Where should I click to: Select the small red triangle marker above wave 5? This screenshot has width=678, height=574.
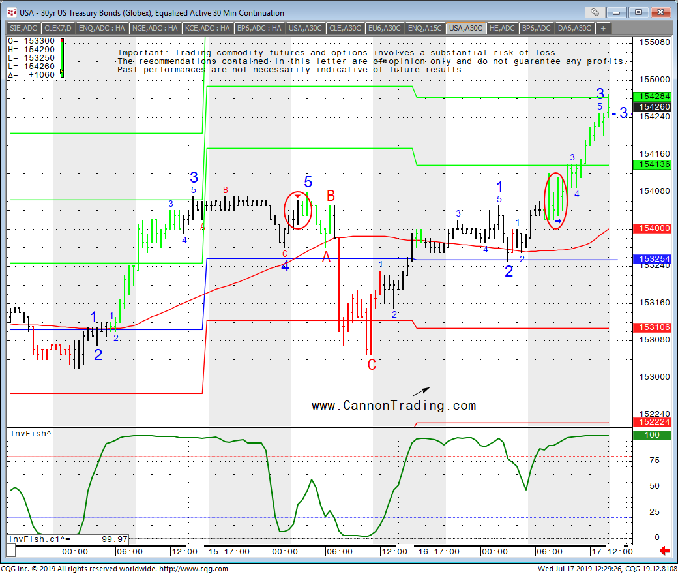click(x=298, y=196)
